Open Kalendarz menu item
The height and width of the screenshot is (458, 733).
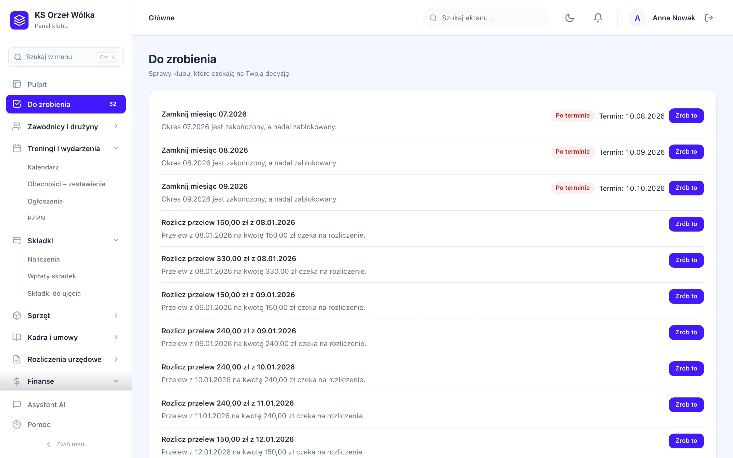(43, 167)
